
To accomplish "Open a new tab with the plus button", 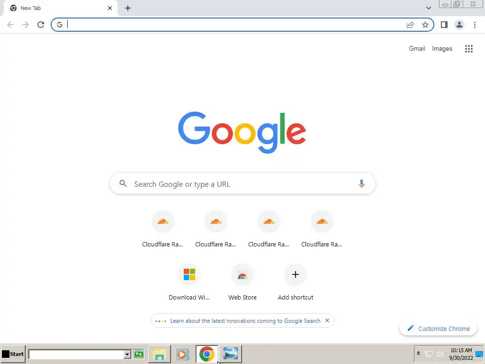I will (128, 8).
